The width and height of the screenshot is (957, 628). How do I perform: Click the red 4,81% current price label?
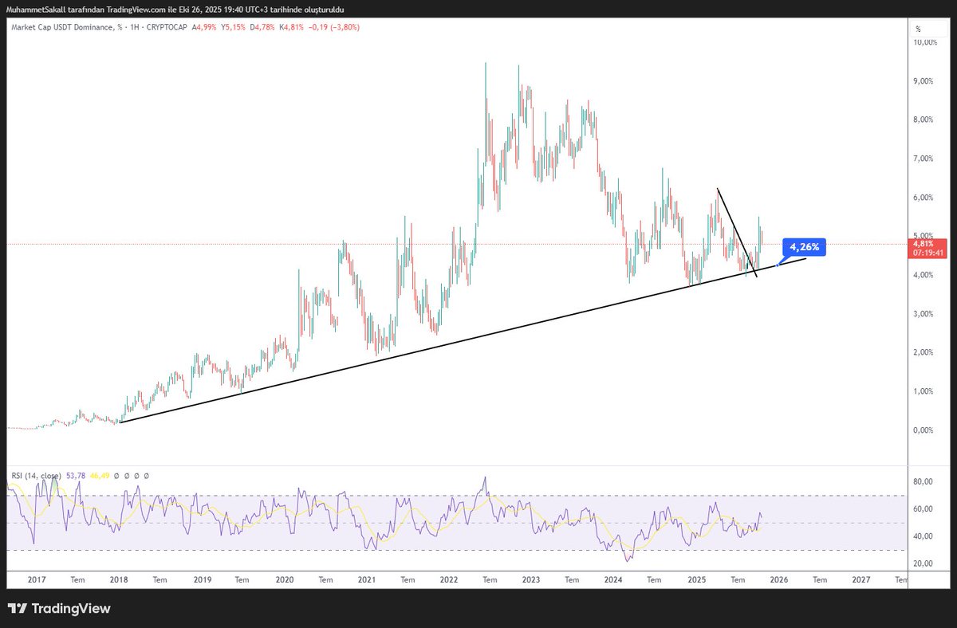coord(922,244)
